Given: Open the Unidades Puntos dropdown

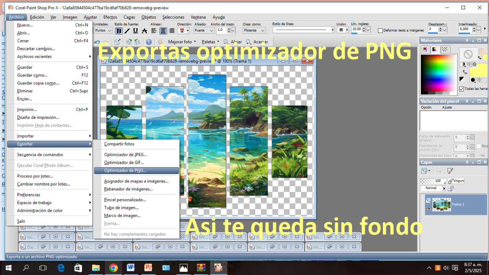Looking at the screenshot, I should [x=103, y=30].
